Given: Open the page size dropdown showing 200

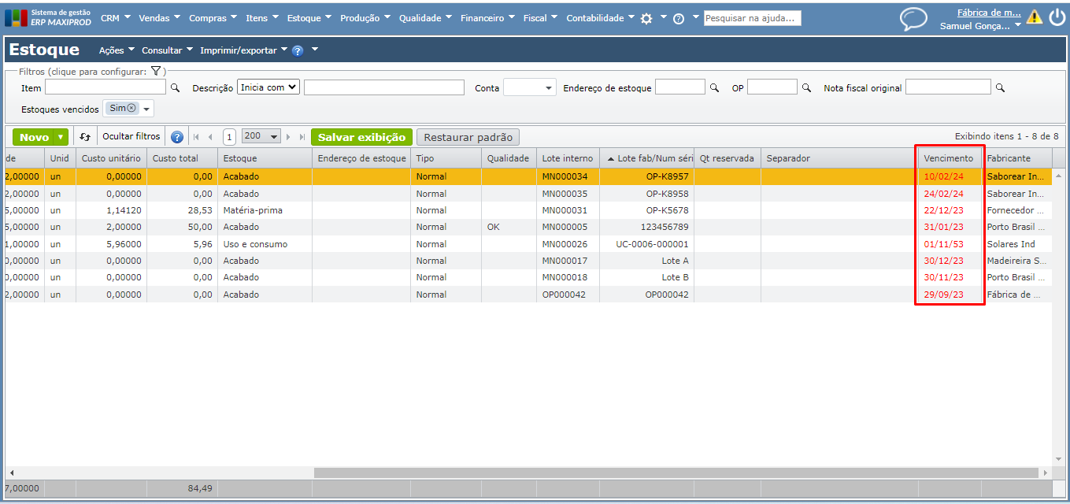Looking at the screenshot, I should pos(261,137).
